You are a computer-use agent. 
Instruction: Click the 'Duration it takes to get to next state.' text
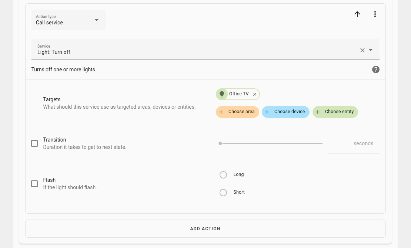[x=85, y=147]
